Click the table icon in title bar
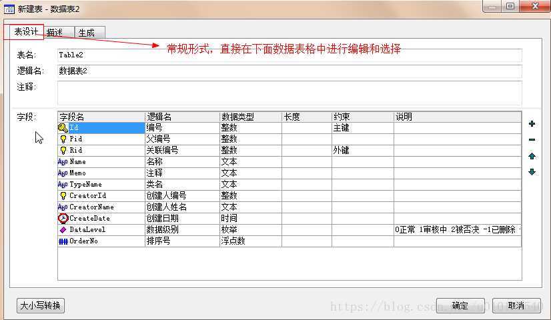The height and width of the screenshot is (320, 551). click(x=9, y=9)
